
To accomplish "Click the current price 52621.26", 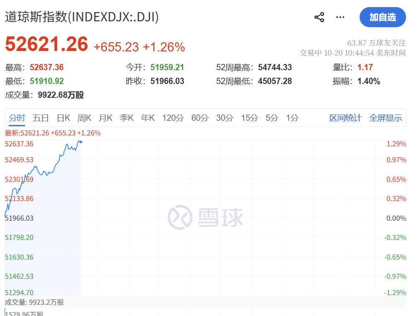I will tap(46, 44).
